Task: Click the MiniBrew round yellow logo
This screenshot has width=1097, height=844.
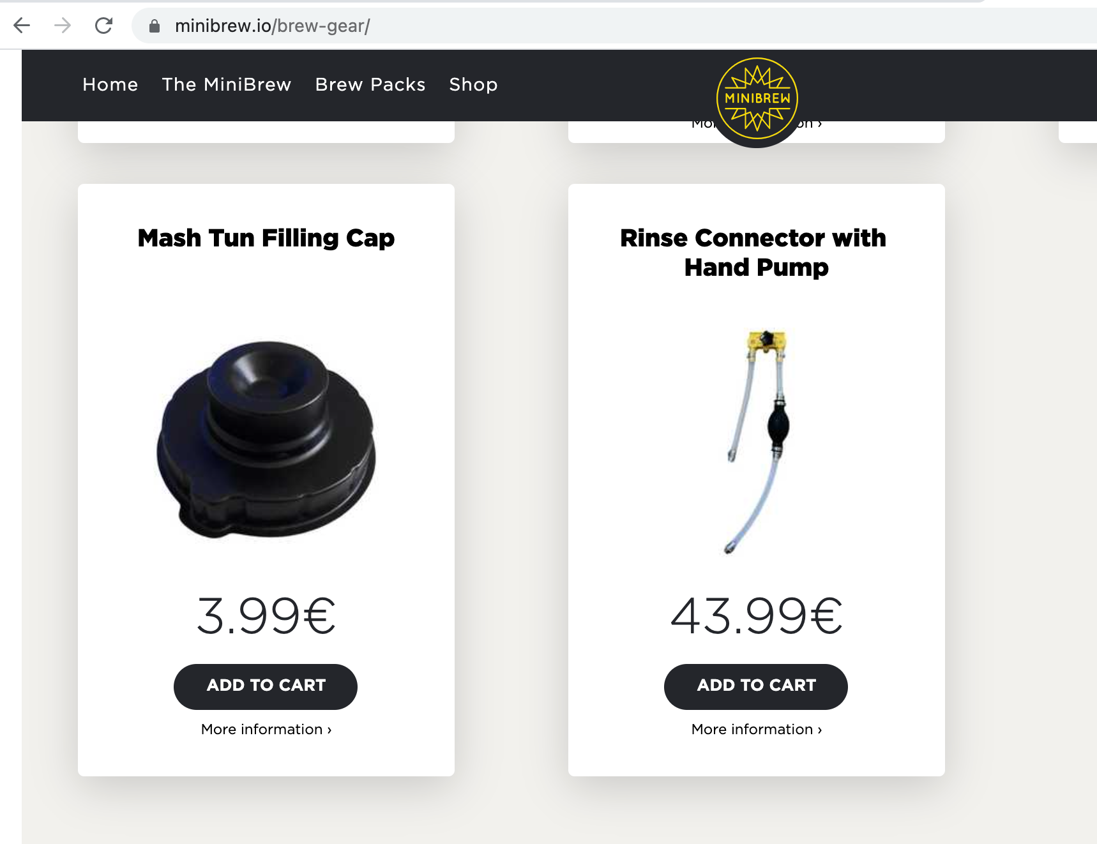Action: pos(757,98)
